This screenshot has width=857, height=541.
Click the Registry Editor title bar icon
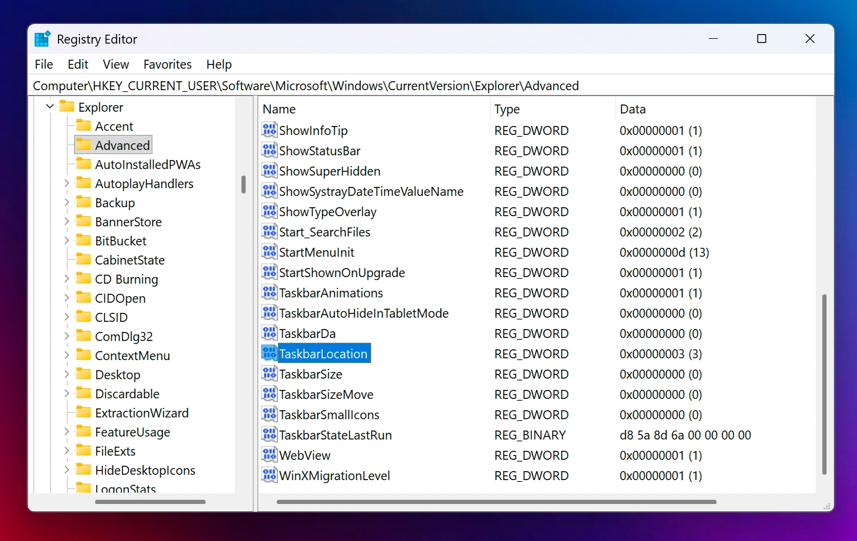click(42, 39)
